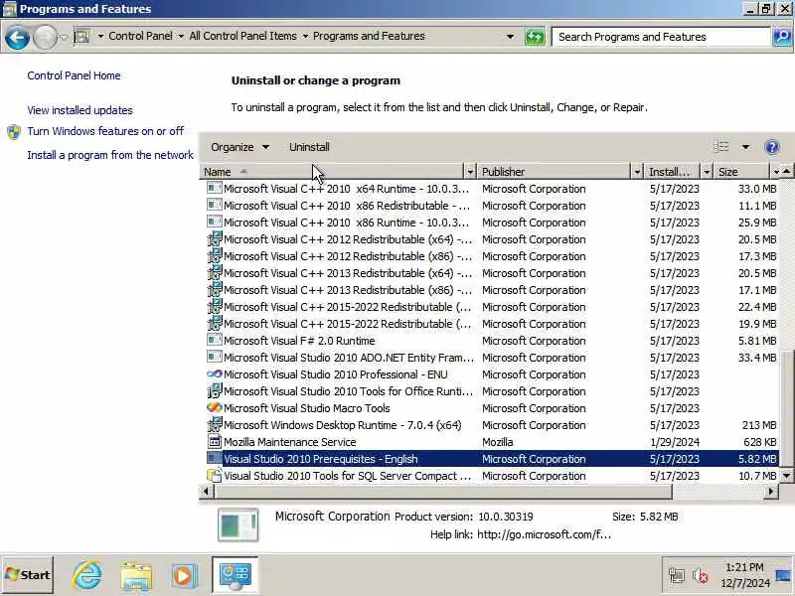Click the vertical scrollbar up arrow
Screen dimensions: 795x596
click(x=786, y=172)
